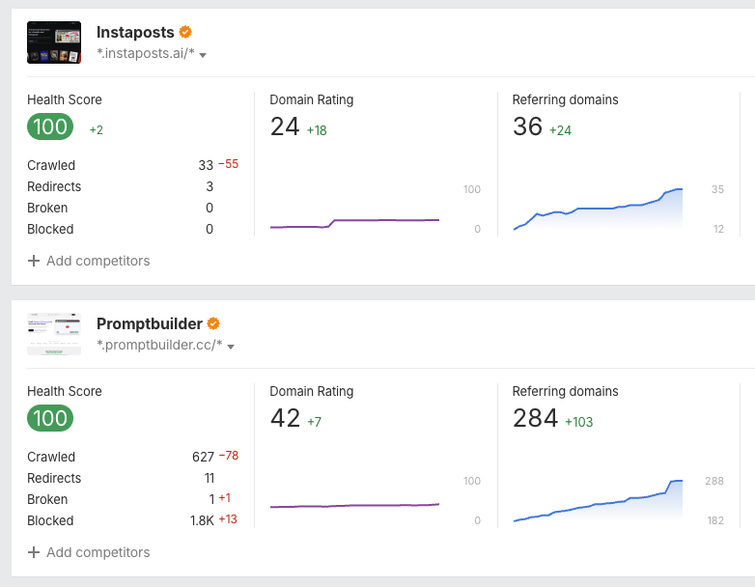Click the Instaposts Referring domains blue chart
The width and height of the screenshot is (755, 587).
598,210
